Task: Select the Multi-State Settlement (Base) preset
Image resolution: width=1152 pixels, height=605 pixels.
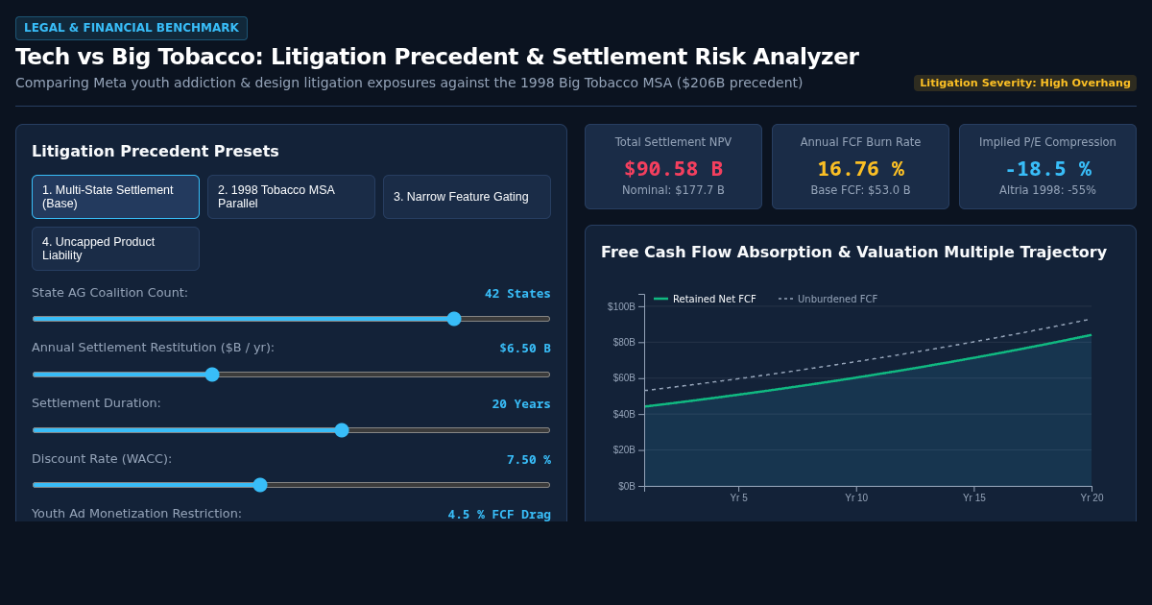Action: (115, 197)
